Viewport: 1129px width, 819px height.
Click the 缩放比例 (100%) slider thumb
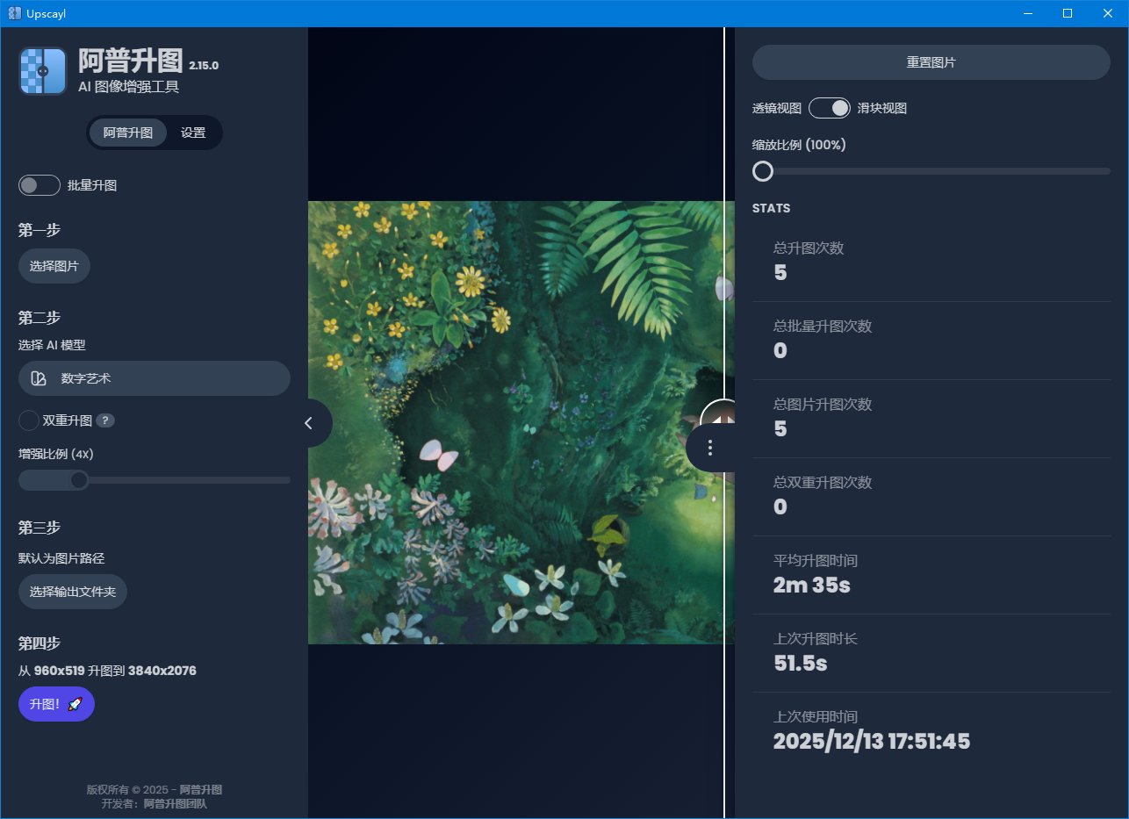[763, 171]
